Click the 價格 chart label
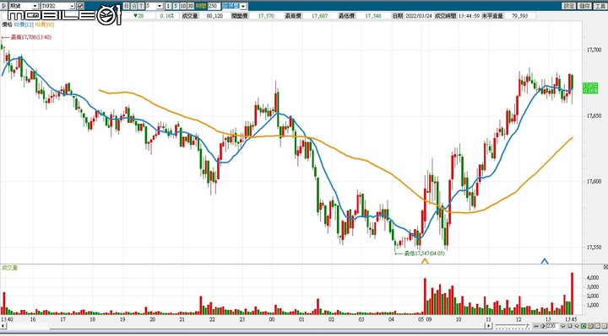Image resolution: width=608 pixels, height=336 pixels. click(x=7, y=24)
